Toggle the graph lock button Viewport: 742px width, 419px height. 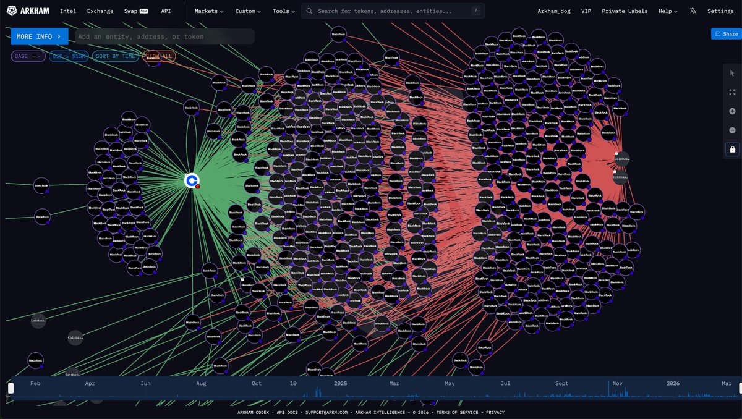point(732,150)
